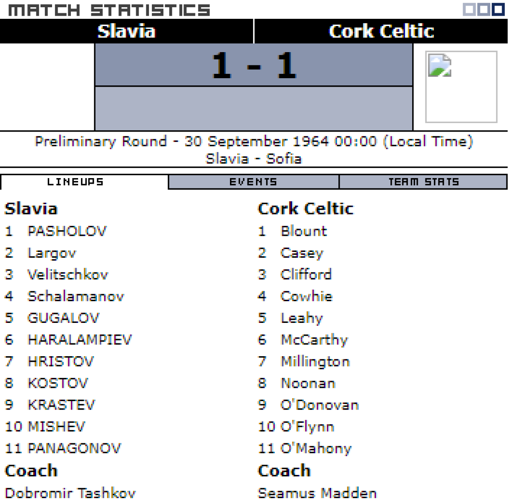
Task: Select Slavia goalkeeper PASHOLOV
Action: (67, 231)
